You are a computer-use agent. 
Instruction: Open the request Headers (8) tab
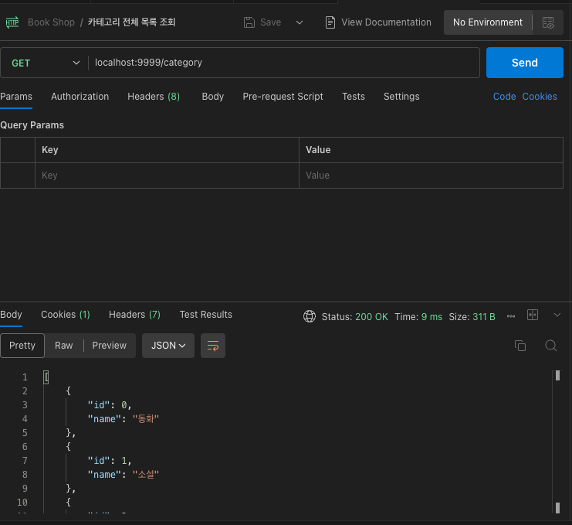154,97
